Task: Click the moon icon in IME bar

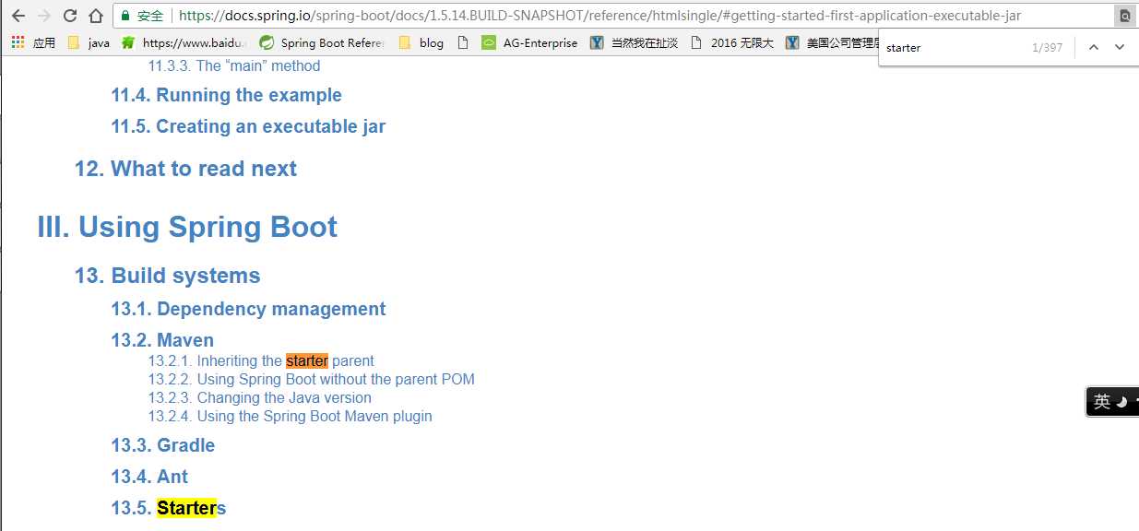Action: point(1121,402)
